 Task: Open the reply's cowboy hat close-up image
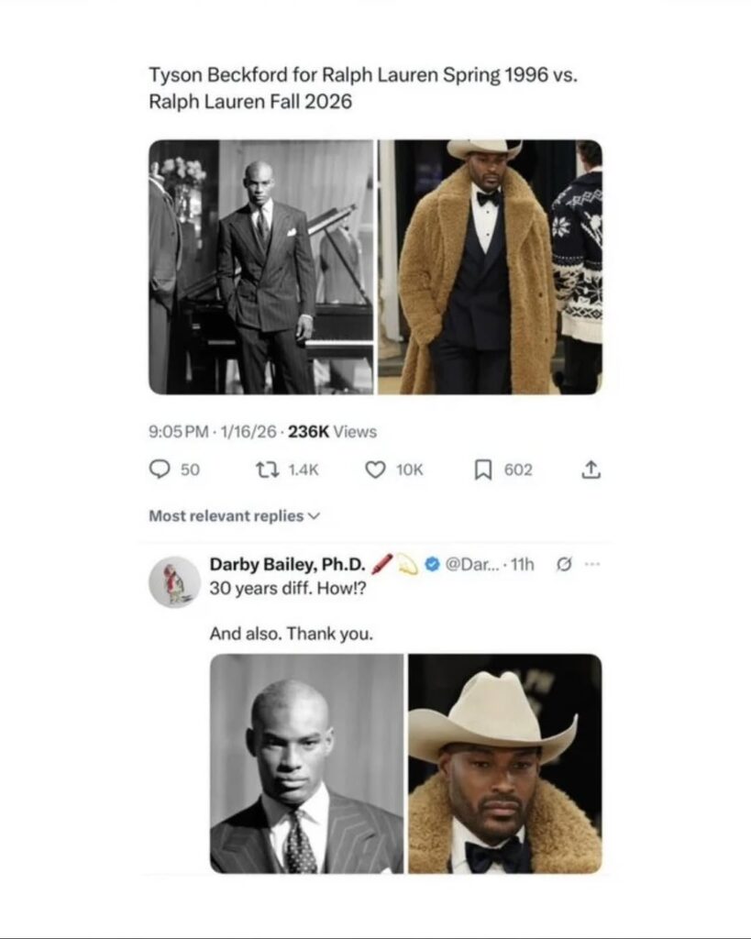pos(505,763)
